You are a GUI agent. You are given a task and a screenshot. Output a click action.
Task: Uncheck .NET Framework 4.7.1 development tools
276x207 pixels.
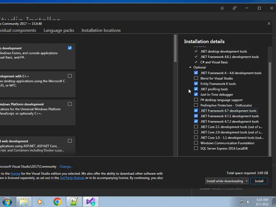[196, 116]
